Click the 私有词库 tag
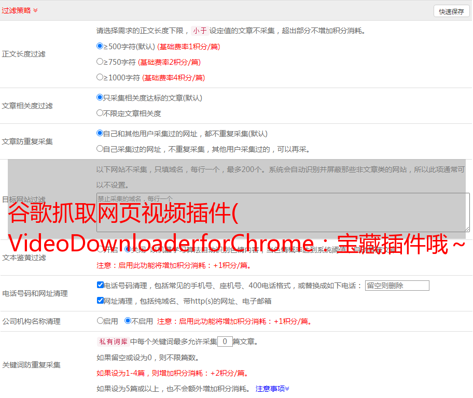The width and height of the screenshot is (473, 398). coord(114,342)
